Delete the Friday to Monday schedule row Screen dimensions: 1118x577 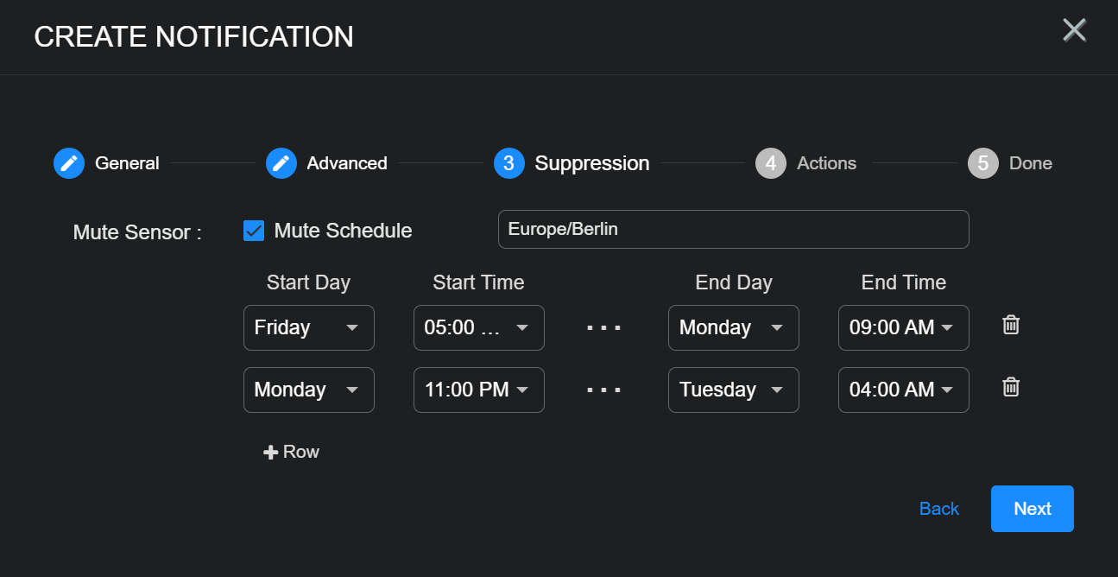[x=1011, y=325]
